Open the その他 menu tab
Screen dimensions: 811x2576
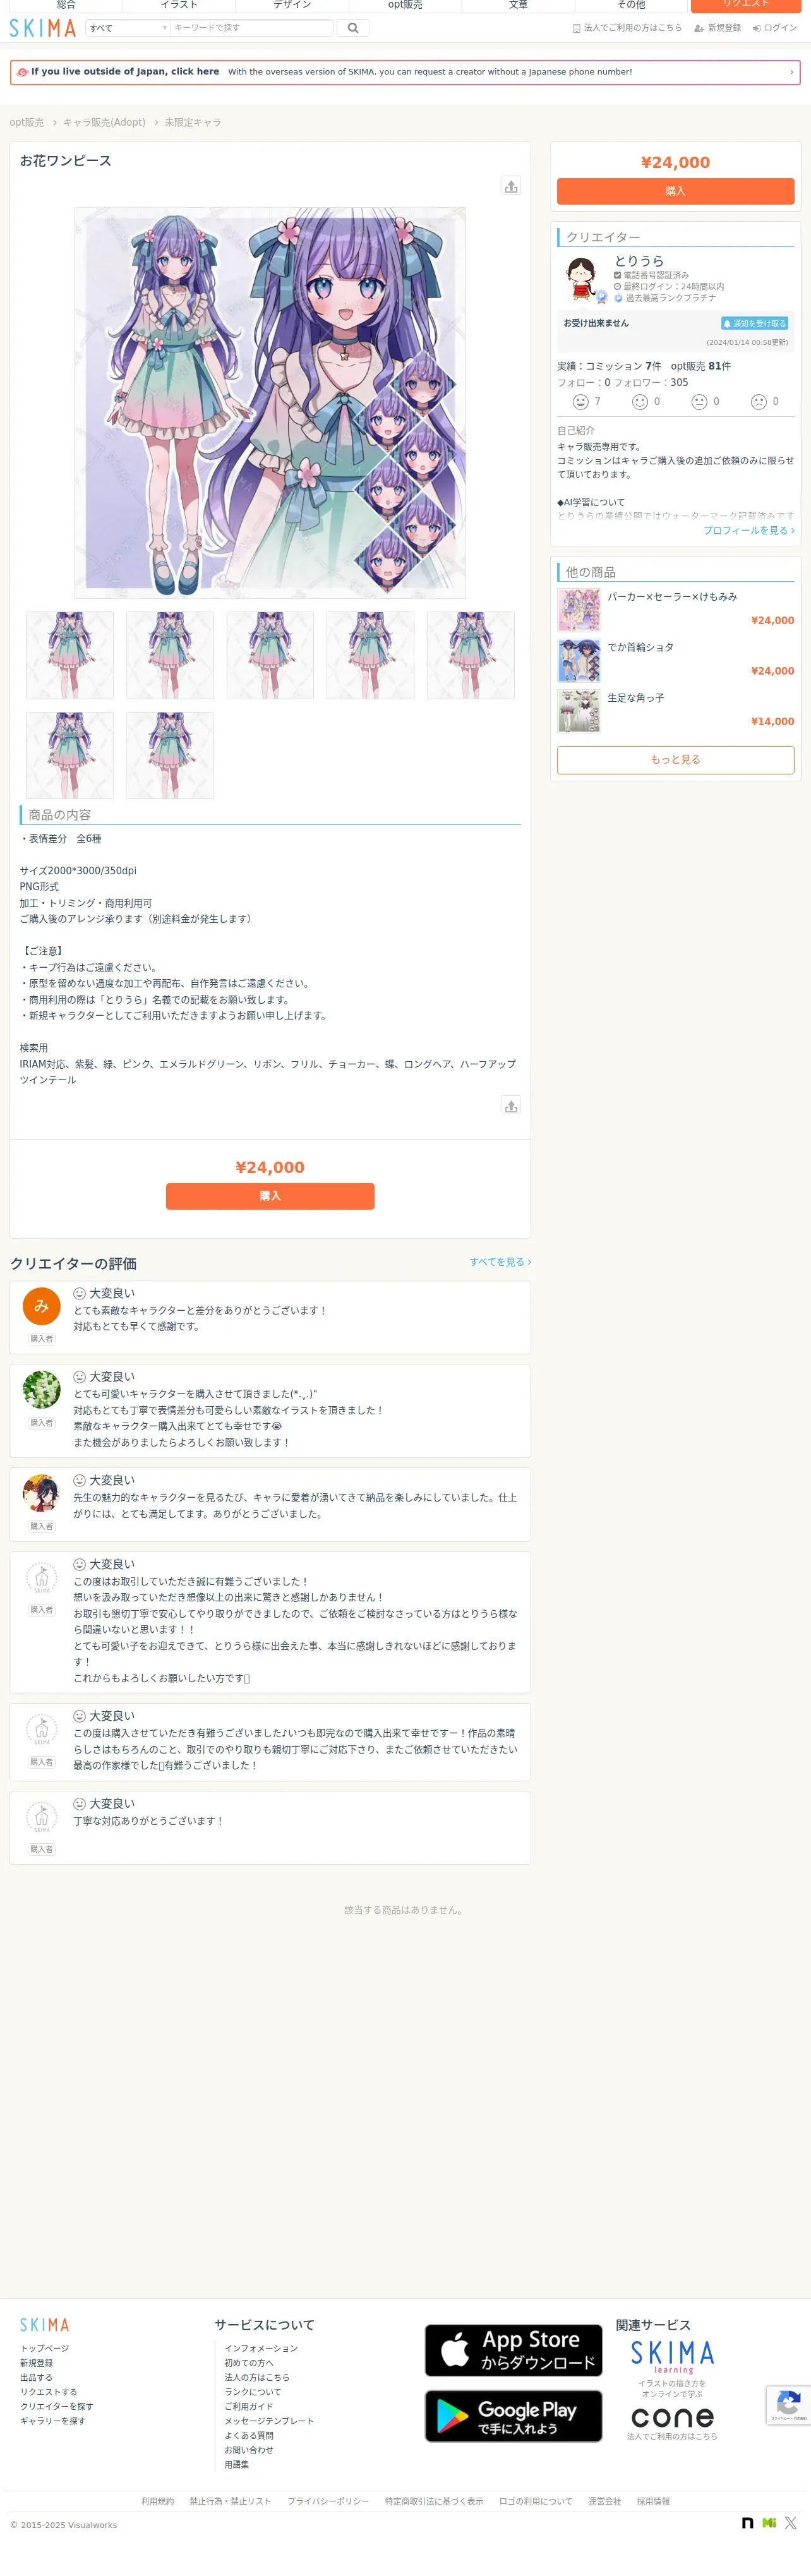(631, 5)
